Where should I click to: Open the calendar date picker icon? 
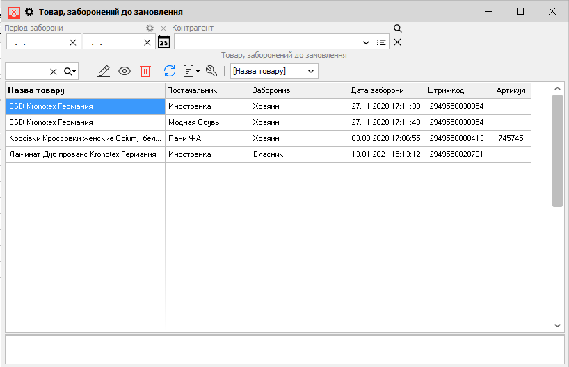click(x=163, y=42)
